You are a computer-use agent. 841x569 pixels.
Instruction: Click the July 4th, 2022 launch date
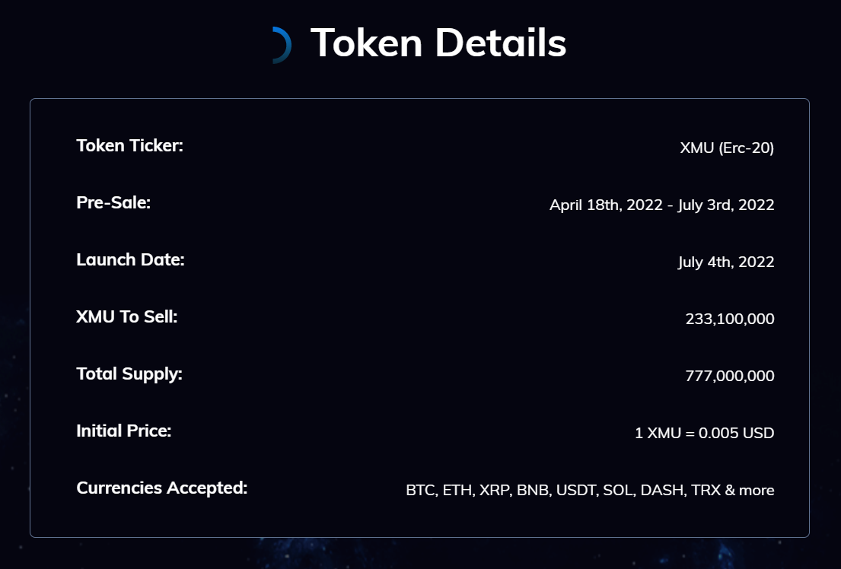pyautogui.click(x=726, y=262)
